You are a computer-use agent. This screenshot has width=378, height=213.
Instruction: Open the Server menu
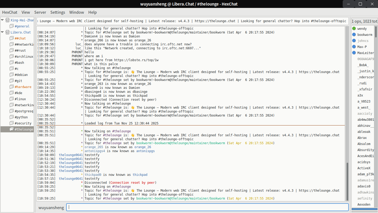tap(40, 12)
